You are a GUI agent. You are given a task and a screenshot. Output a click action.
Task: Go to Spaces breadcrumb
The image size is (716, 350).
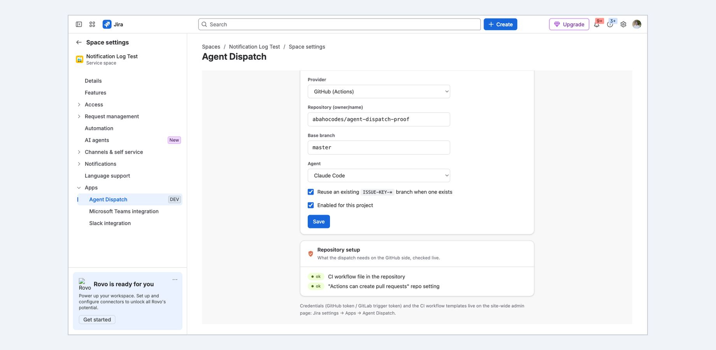(211, 47)
